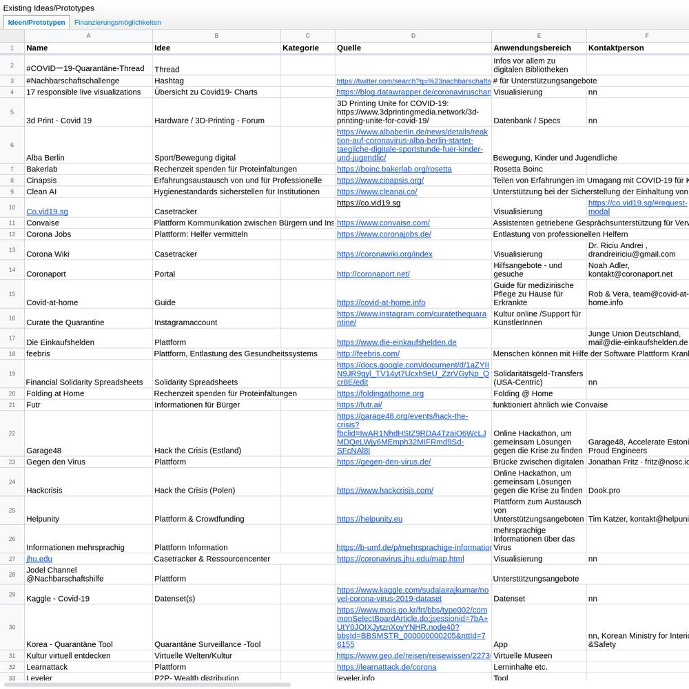Open the gegen-den-virus.de link

(384, 462)
